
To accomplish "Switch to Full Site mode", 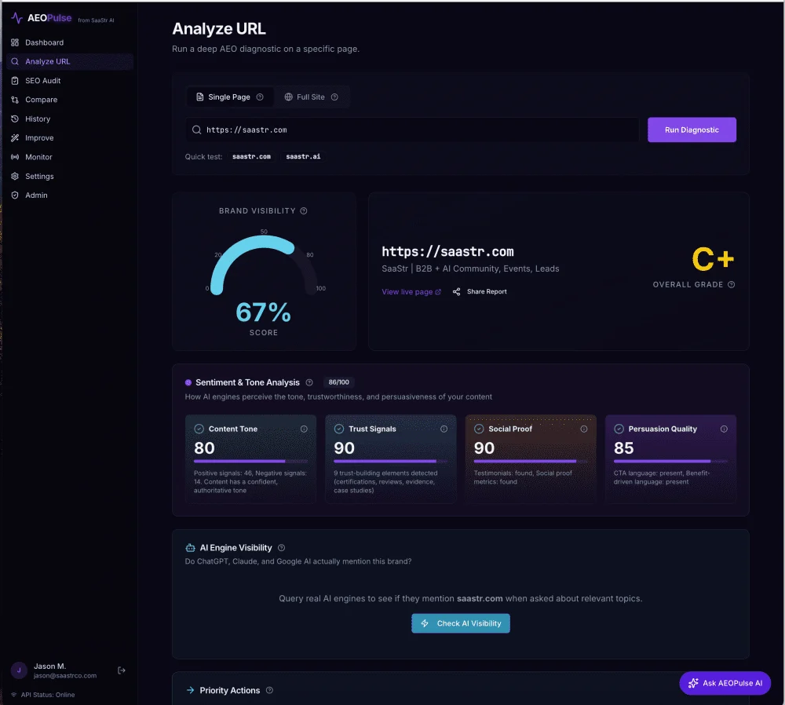I will [x=311, y=97].
